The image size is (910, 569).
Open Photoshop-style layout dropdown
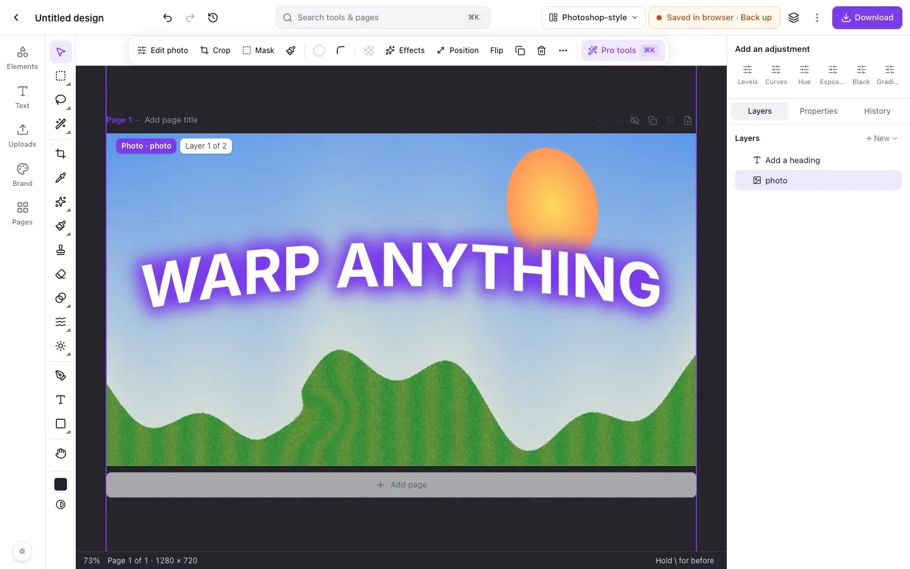click(593, 18)
